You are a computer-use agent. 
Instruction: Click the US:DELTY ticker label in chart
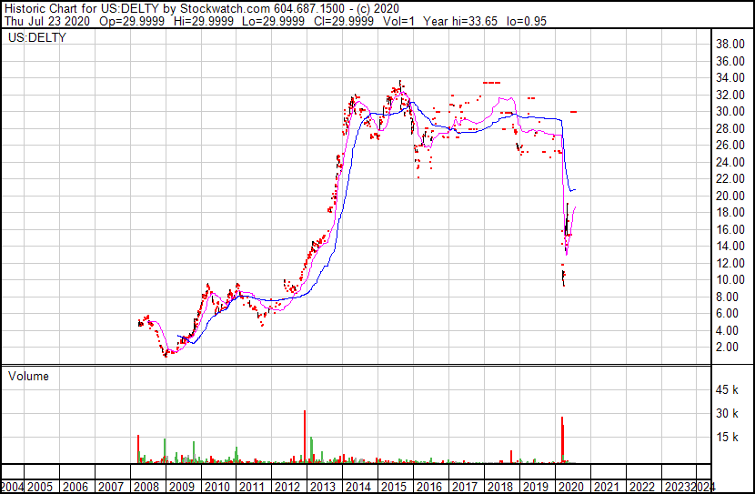tap(37, 37)
